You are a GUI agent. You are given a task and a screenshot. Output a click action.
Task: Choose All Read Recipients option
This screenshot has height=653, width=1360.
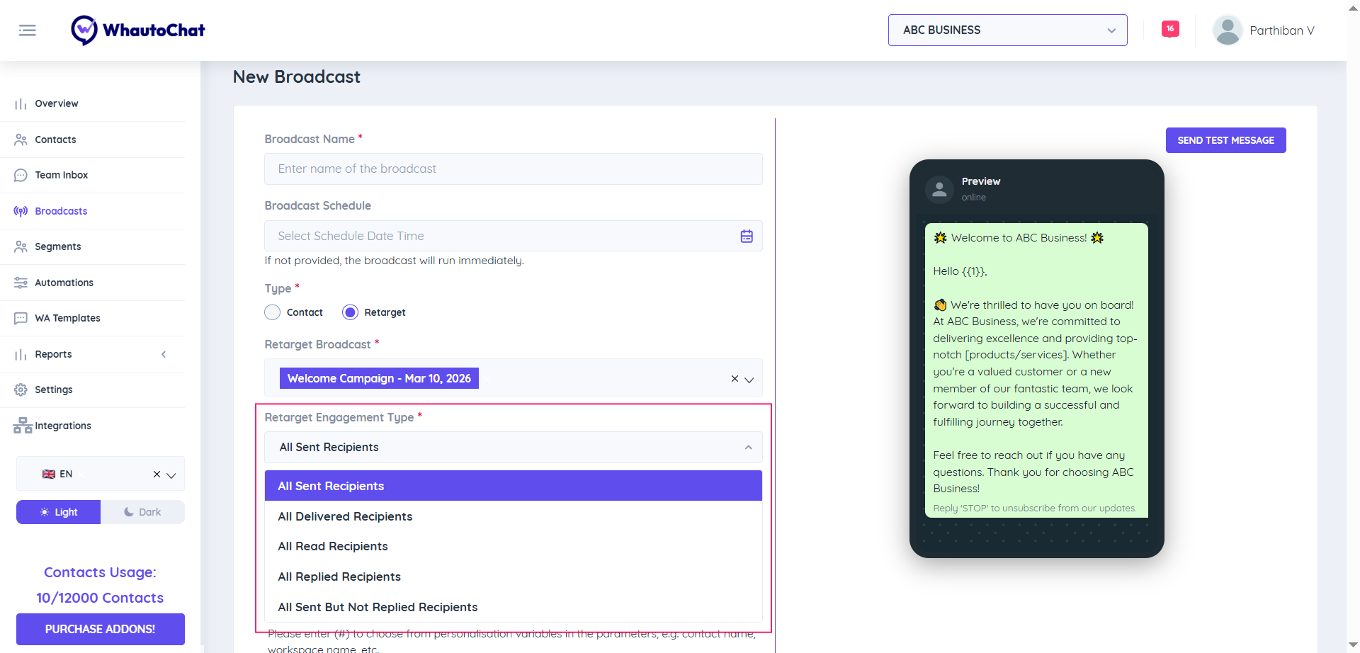[333, 547]
